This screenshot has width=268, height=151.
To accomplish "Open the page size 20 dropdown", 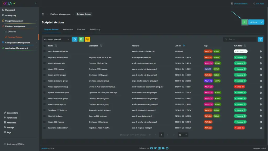I will 183,135.
